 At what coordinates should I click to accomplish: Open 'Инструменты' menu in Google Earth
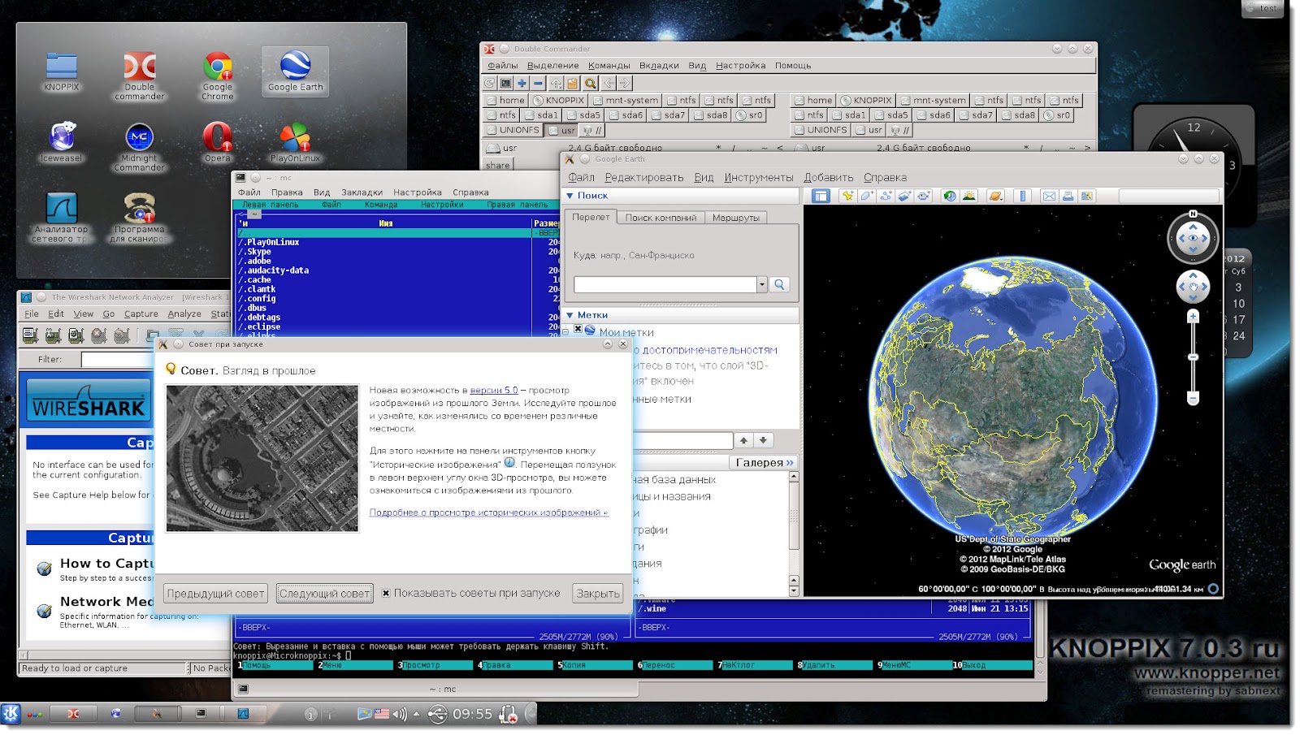coord(758,178)
